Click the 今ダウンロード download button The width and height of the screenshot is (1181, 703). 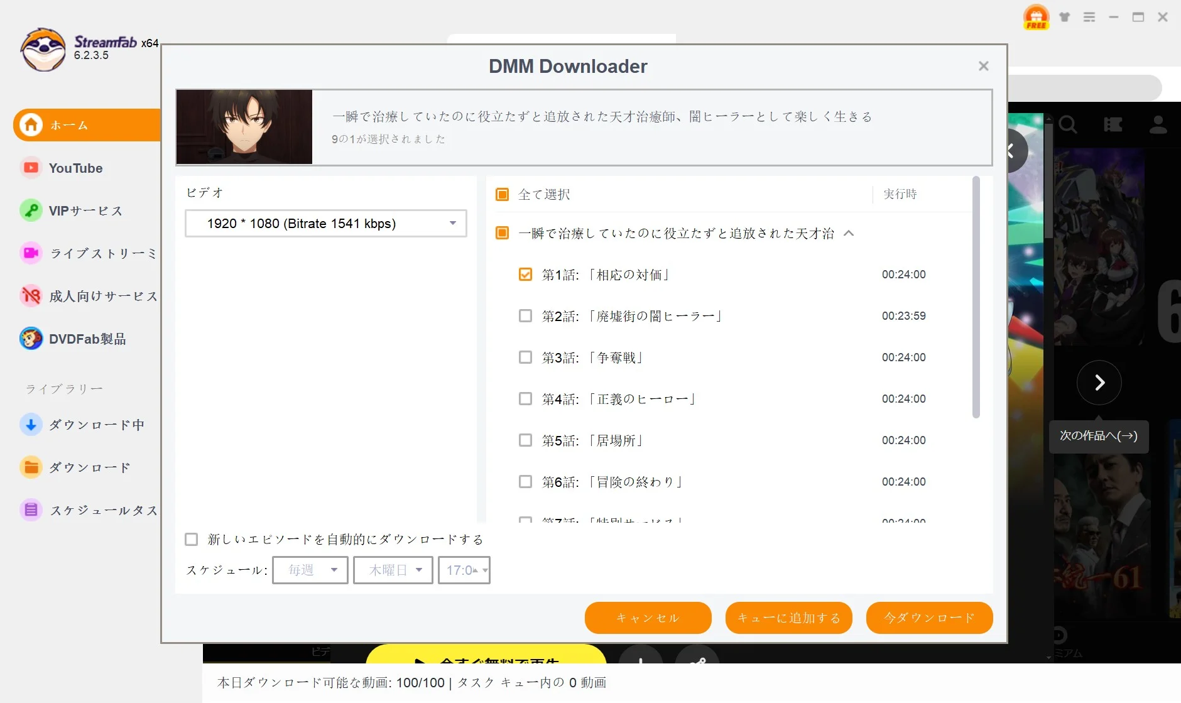928,618
